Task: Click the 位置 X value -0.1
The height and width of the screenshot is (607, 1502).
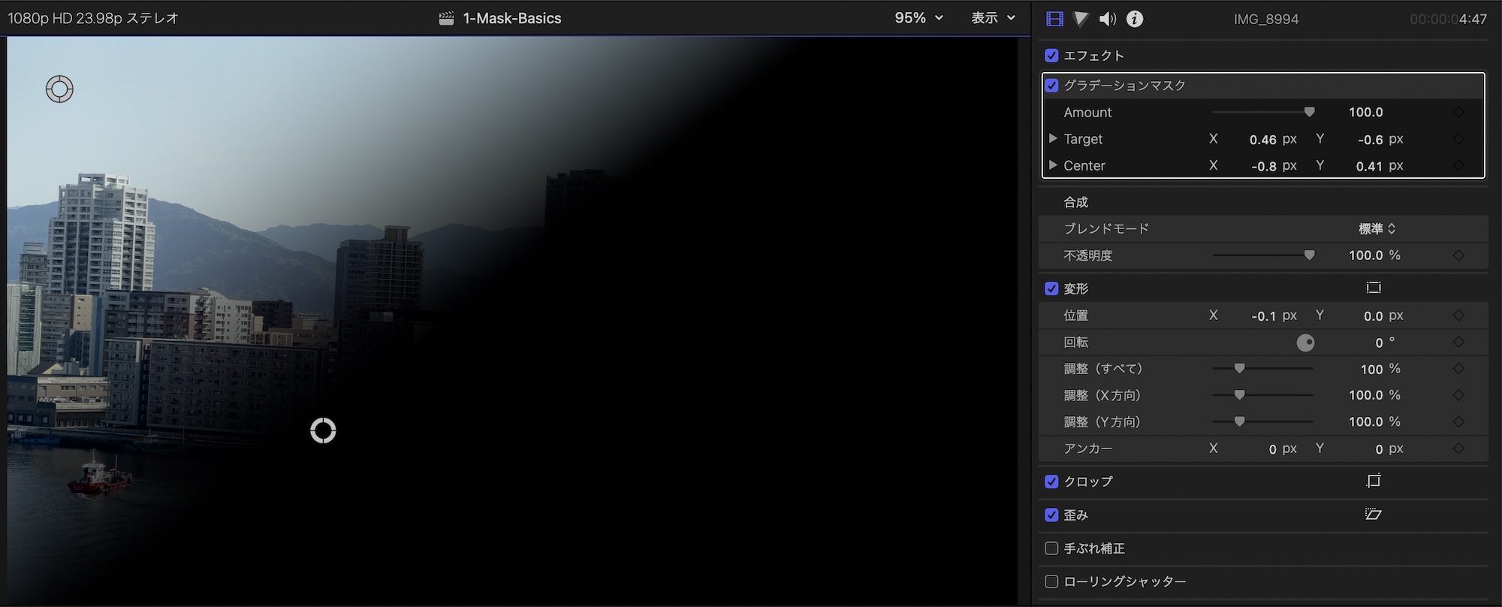Action: [x=1264, y=316]
